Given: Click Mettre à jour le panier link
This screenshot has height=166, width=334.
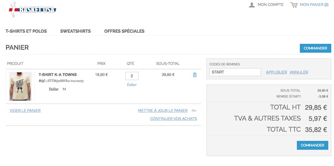Looking at the screenshot, I should [x=163, y=111].
